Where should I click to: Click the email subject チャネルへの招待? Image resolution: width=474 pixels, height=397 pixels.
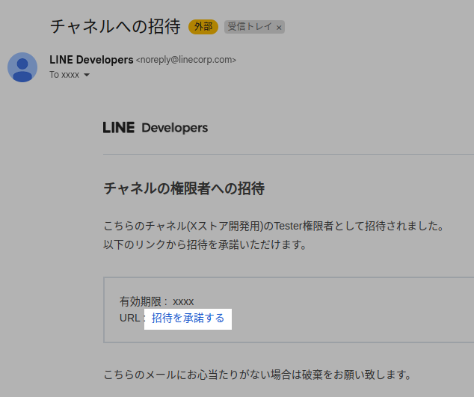pyautogui.click(x=115, y=27)
